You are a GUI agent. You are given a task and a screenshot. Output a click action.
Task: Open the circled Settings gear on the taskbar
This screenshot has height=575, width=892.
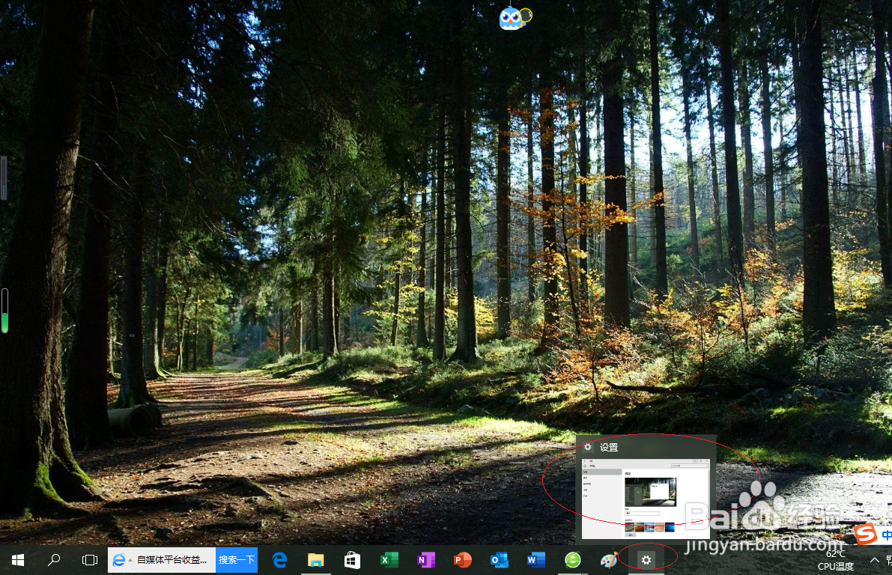pos(646,559)
